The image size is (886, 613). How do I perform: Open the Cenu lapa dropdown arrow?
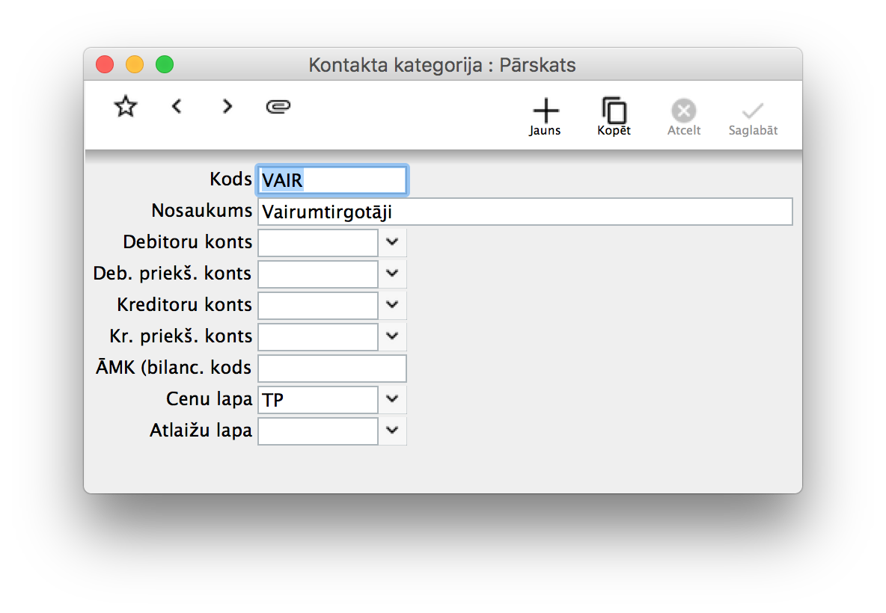(392, 399)
